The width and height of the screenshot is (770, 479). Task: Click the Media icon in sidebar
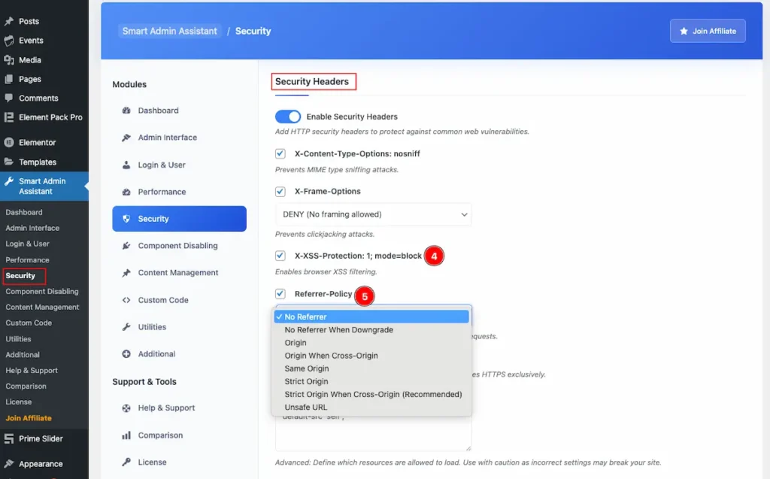[9, 60]
